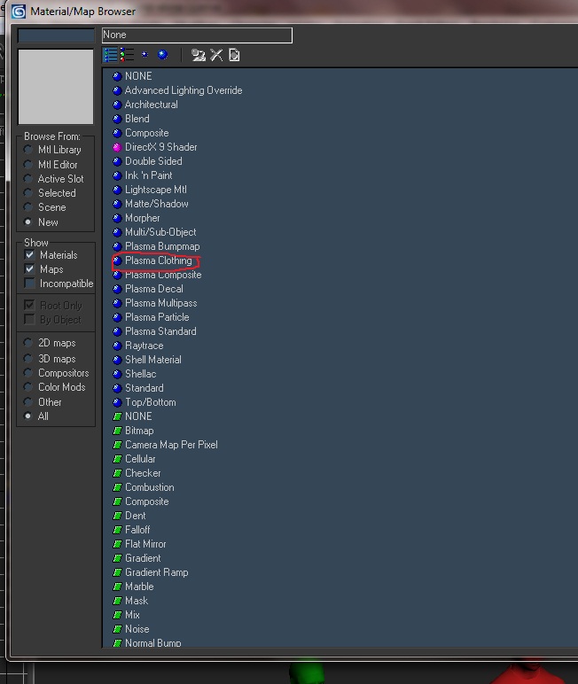Image resolution: width=578 pixels, height=684 pixels.
Task: Click blue sphere icon beside Raytrace
Action: (x=117, y=346)
